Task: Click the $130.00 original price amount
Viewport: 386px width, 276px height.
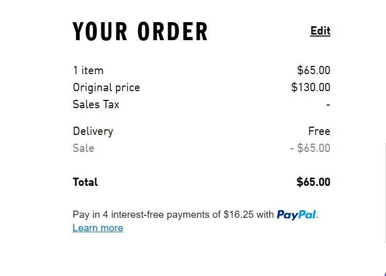Action: [x=310, y=88]
